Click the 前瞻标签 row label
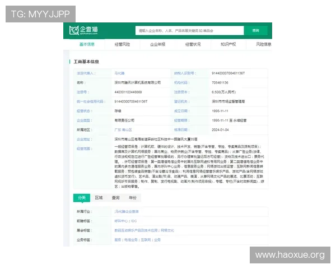The width and height of the screenshot is (336, 269). tap(85, 221)
